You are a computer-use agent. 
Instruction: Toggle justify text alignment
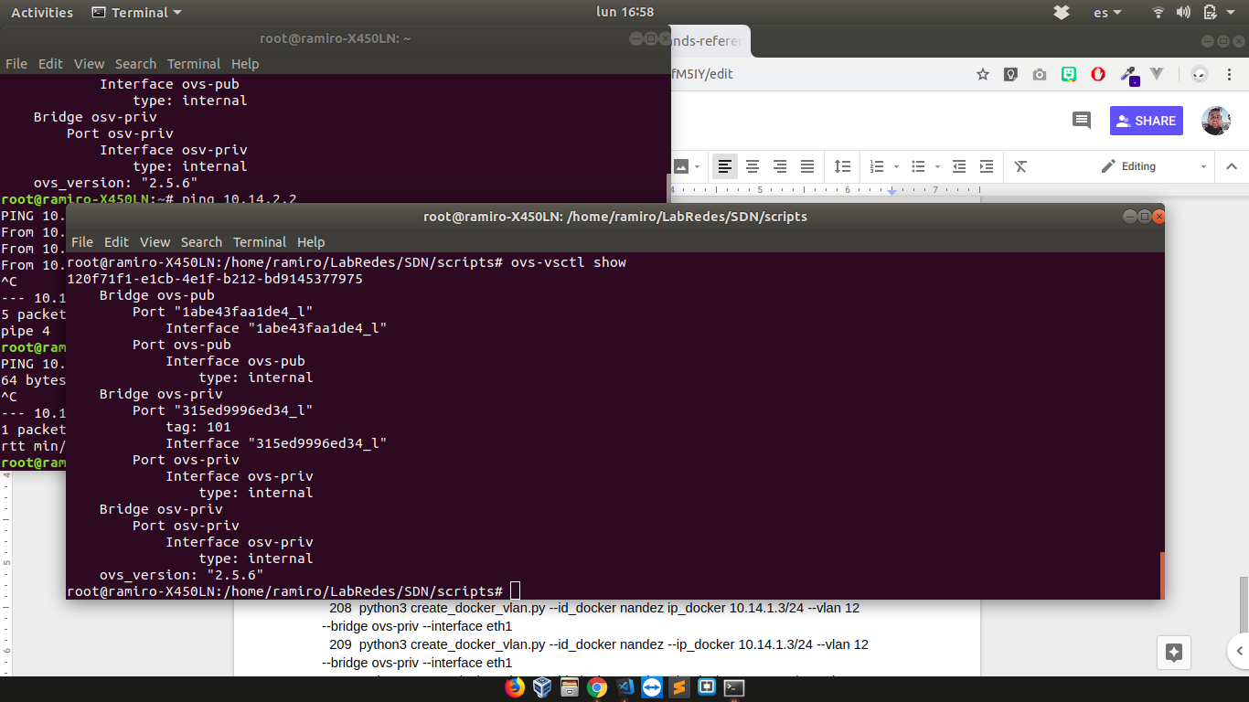807,166
